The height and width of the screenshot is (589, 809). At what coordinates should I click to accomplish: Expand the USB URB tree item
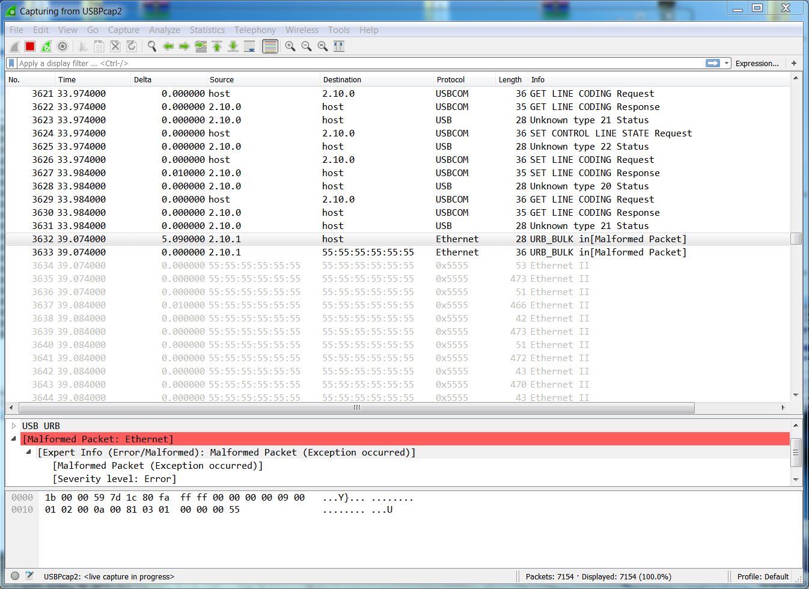pyautogui.click(x=14, y=426)
